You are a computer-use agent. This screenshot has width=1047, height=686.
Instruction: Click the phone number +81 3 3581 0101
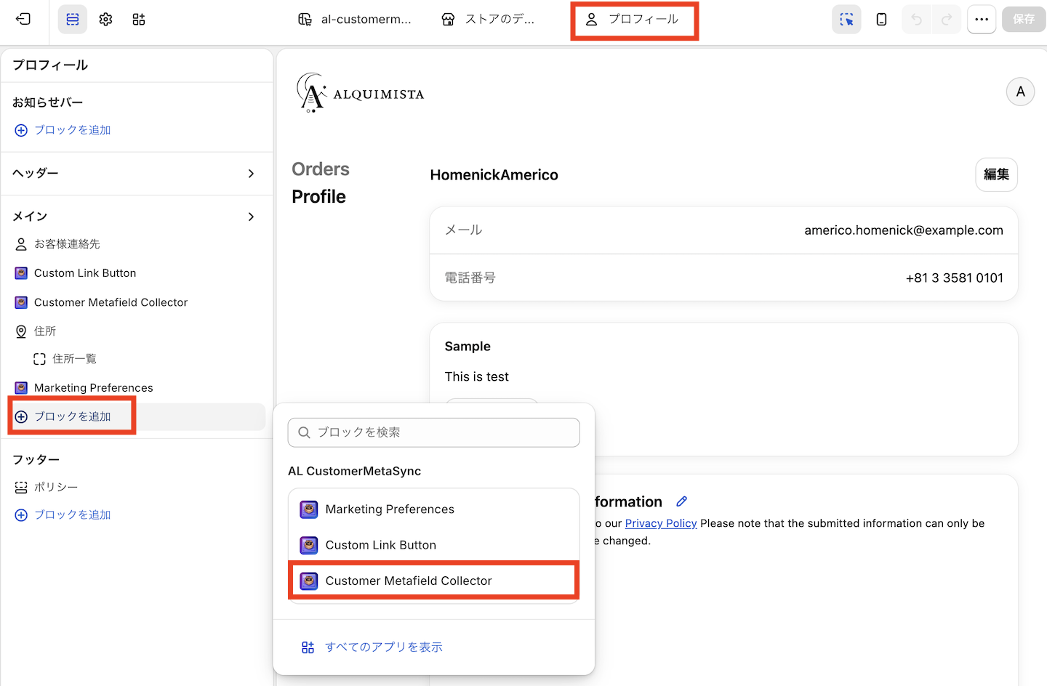click(955, 278)
